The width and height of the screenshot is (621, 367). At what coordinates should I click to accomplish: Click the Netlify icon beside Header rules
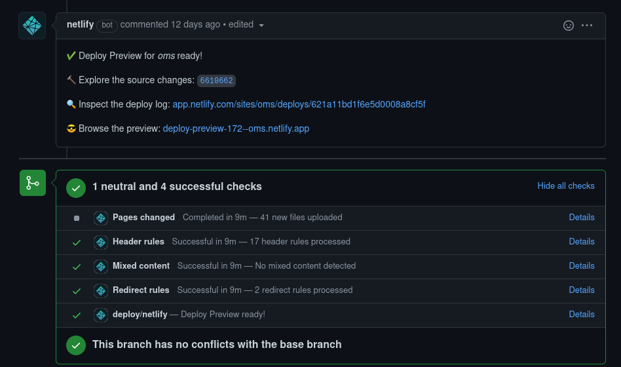point(101,242)
